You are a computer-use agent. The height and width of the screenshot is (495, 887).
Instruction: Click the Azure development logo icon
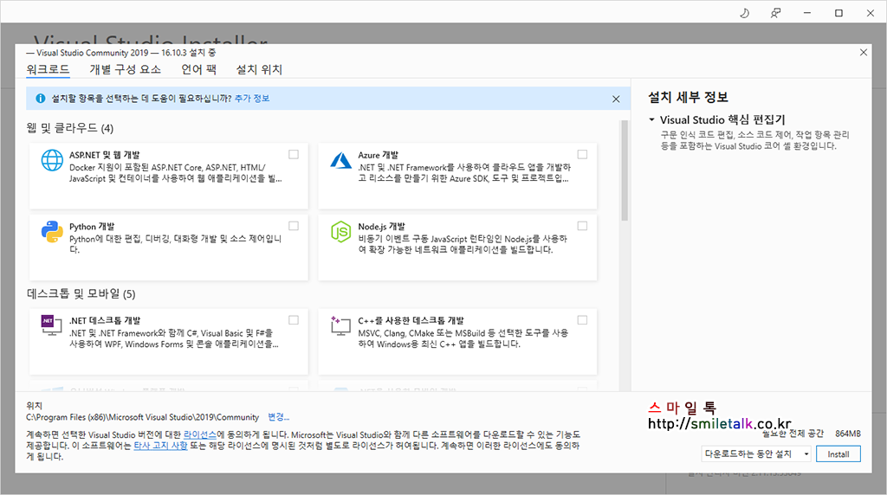tap(340, 160)
